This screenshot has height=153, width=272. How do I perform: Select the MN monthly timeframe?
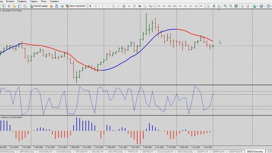201,6
